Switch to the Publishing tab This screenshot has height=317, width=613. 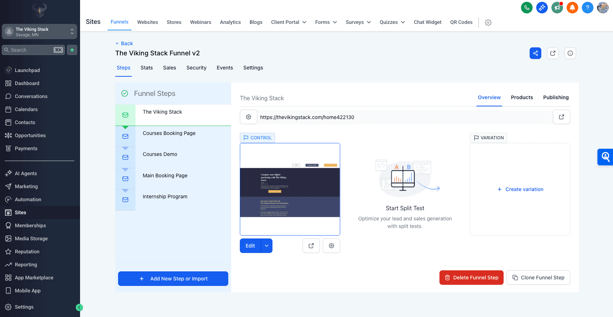(x=556, y=97)
